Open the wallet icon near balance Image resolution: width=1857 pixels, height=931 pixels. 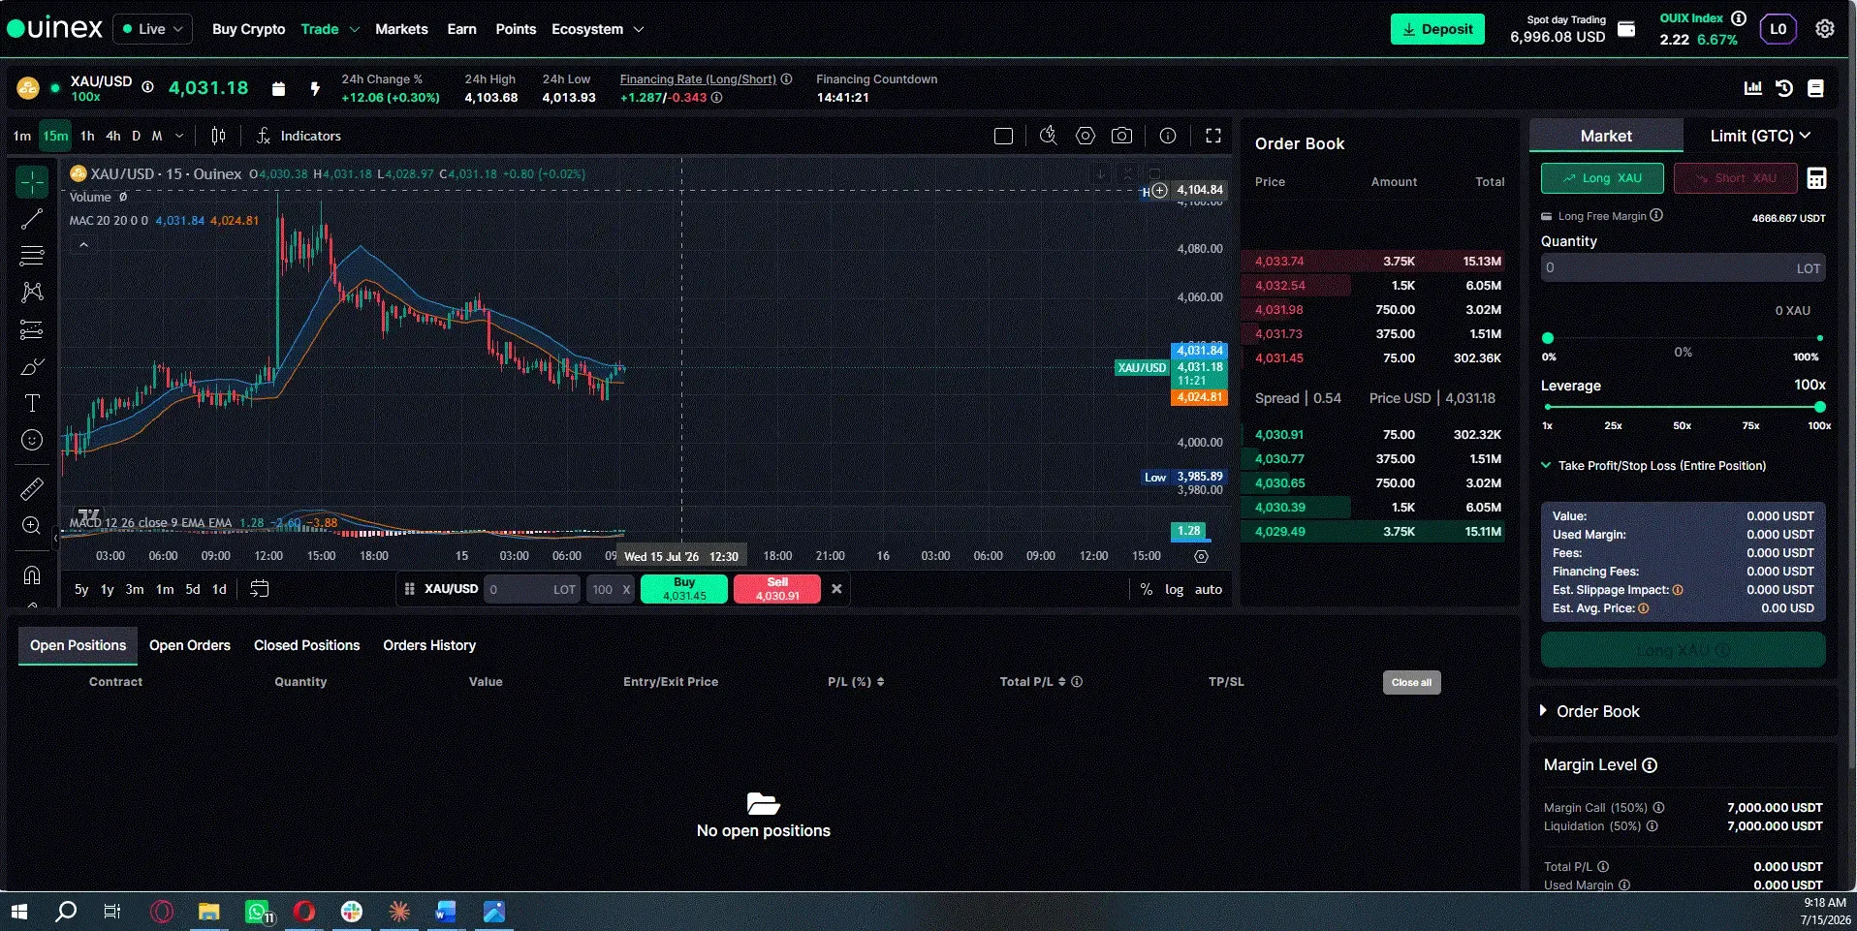[x=1627, y=29]
